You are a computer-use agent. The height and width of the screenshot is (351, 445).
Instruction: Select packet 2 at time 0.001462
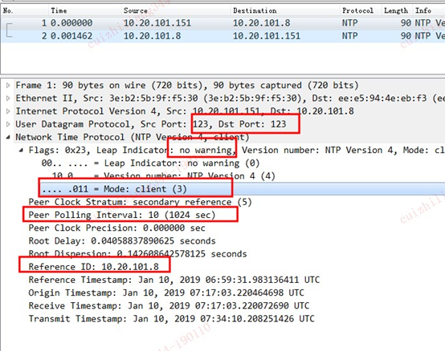(x=222, y=36)
